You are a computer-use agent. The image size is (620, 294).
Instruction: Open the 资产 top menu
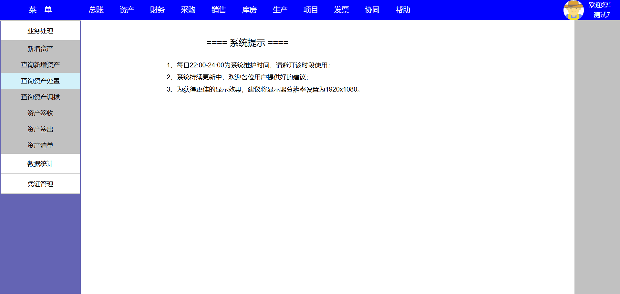coord(127,10)
